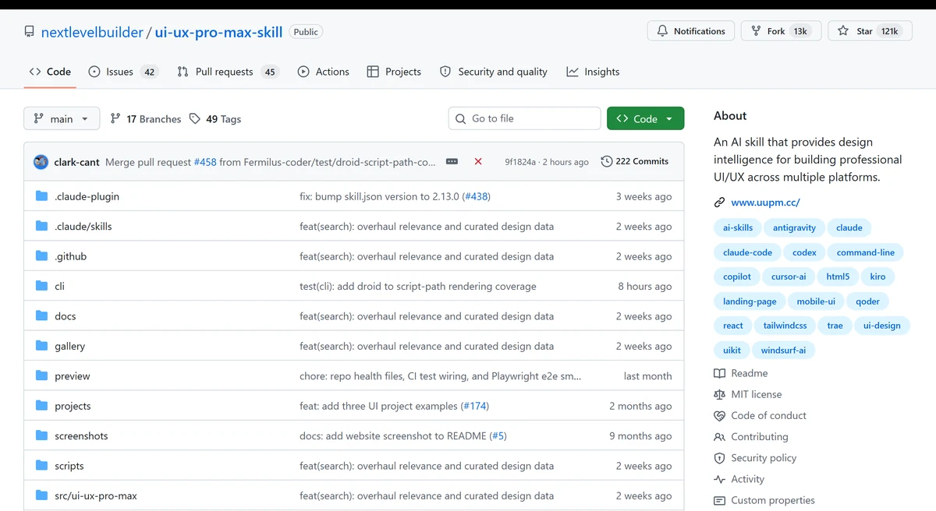The width and height of the screenshot is (936, 511).
Task: Select the ai-skills topic tag
Action: [738, 227]
